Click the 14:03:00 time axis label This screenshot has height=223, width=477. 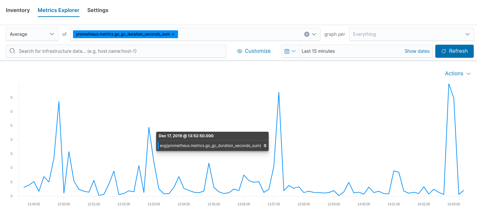454,204
